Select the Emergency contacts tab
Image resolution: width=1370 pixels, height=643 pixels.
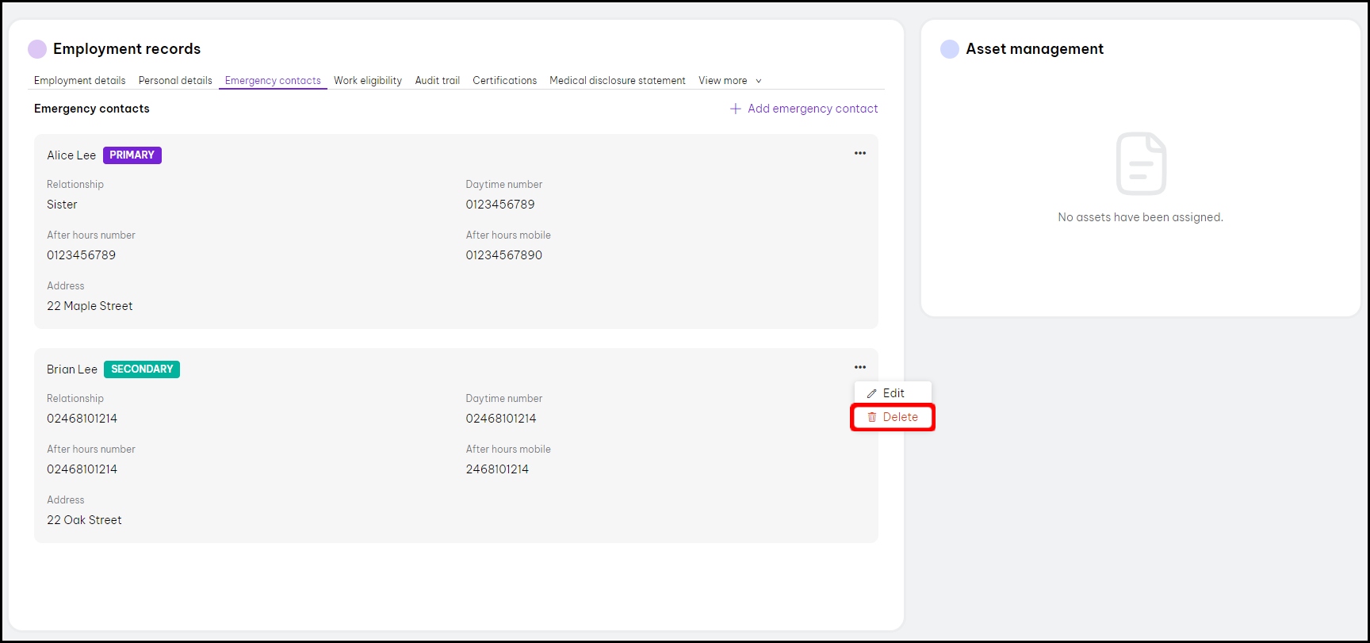point(273,81)
